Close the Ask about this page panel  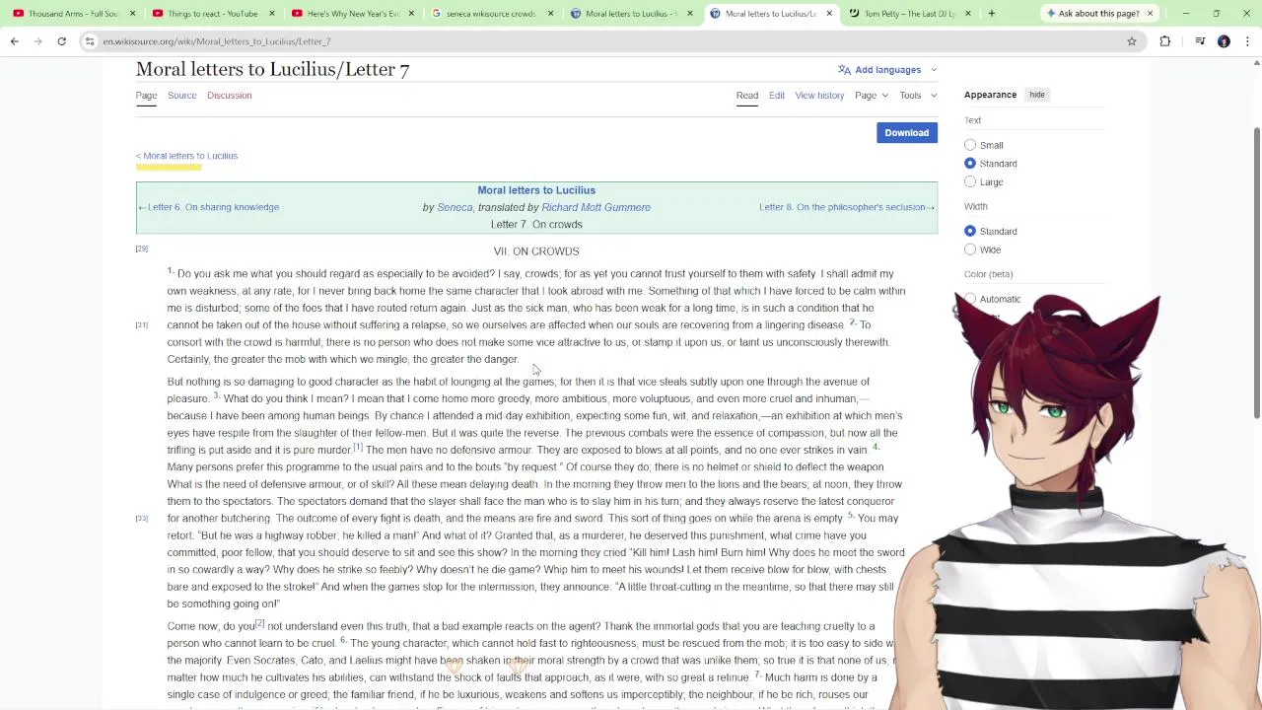[1150, 14]
